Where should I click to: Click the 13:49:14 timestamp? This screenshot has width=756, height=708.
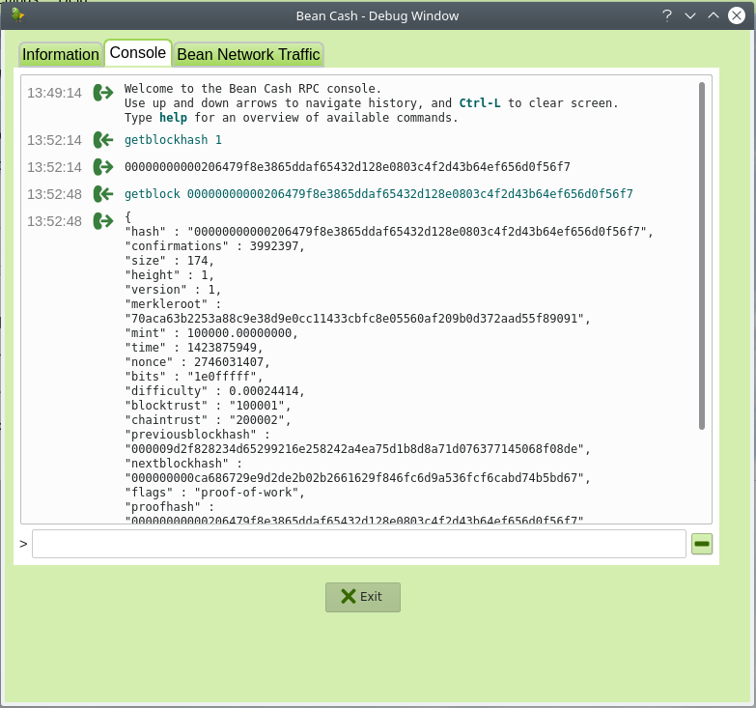tap(54, 93)
